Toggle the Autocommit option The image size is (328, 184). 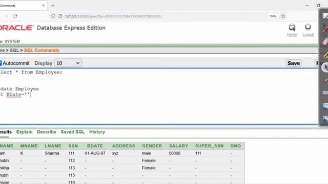pos(1,63)
